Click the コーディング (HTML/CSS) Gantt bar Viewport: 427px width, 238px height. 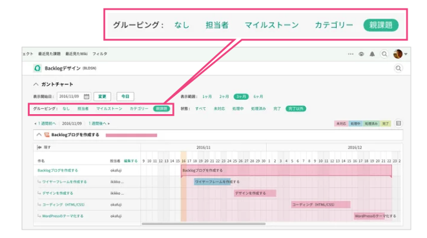(320, 204)
